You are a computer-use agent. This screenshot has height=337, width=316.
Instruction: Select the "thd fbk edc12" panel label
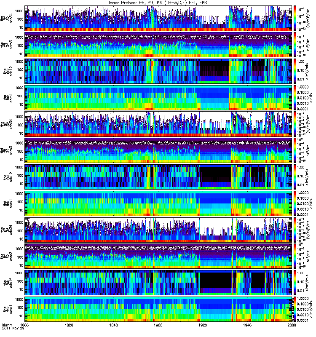coord(8,177)
